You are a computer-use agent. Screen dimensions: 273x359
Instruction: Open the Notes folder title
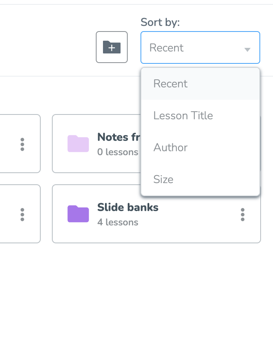pyautogui.click(x=119, y=137)
